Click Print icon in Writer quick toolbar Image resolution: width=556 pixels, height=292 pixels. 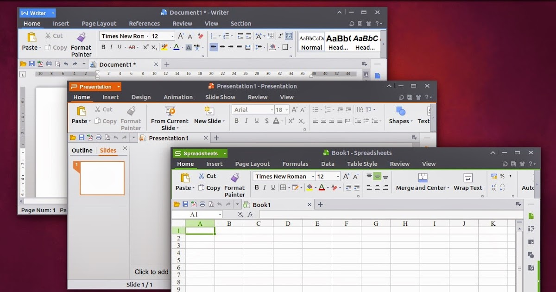[49, 64]
